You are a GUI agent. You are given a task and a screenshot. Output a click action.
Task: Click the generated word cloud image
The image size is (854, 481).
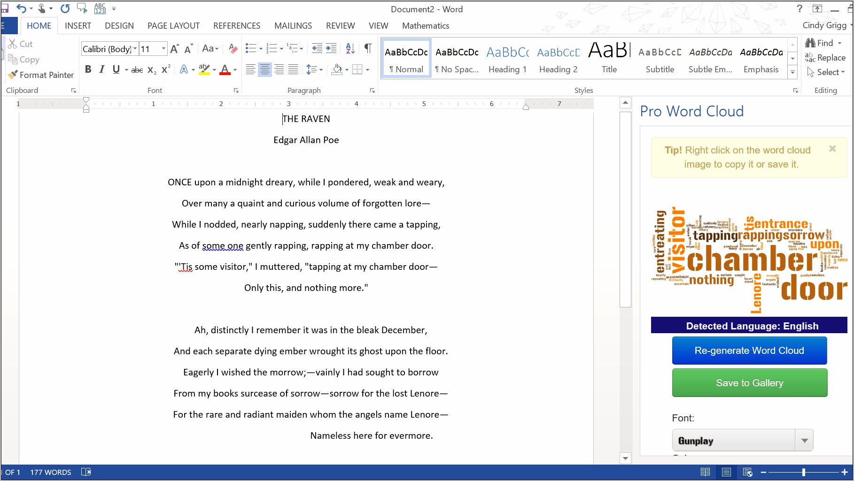[749, 260]
